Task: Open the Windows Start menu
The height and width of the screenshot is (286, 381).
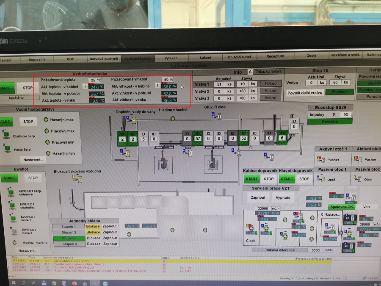Action: pyautogui.click(x=14, y=283)
